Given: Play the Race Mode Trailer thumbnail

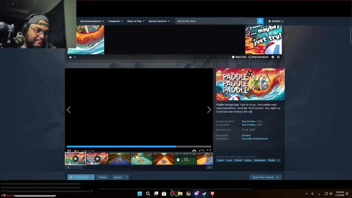Looking at the screenshot, I should (x=75, y=159).
